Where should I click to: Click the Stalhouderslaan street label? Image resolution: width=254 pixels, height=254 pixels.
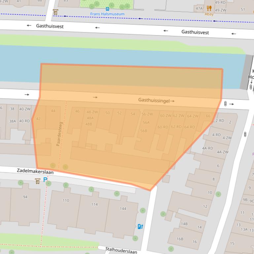point(121,250)
